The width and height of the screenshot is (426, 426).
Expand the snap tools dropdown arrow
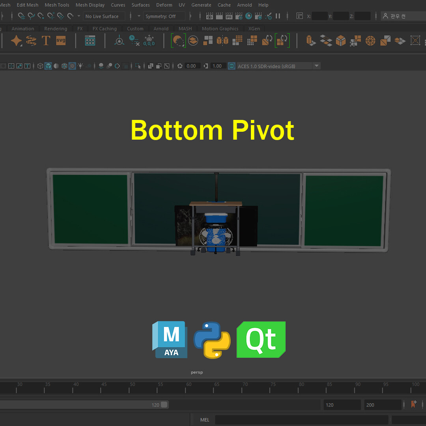(78, 16)
